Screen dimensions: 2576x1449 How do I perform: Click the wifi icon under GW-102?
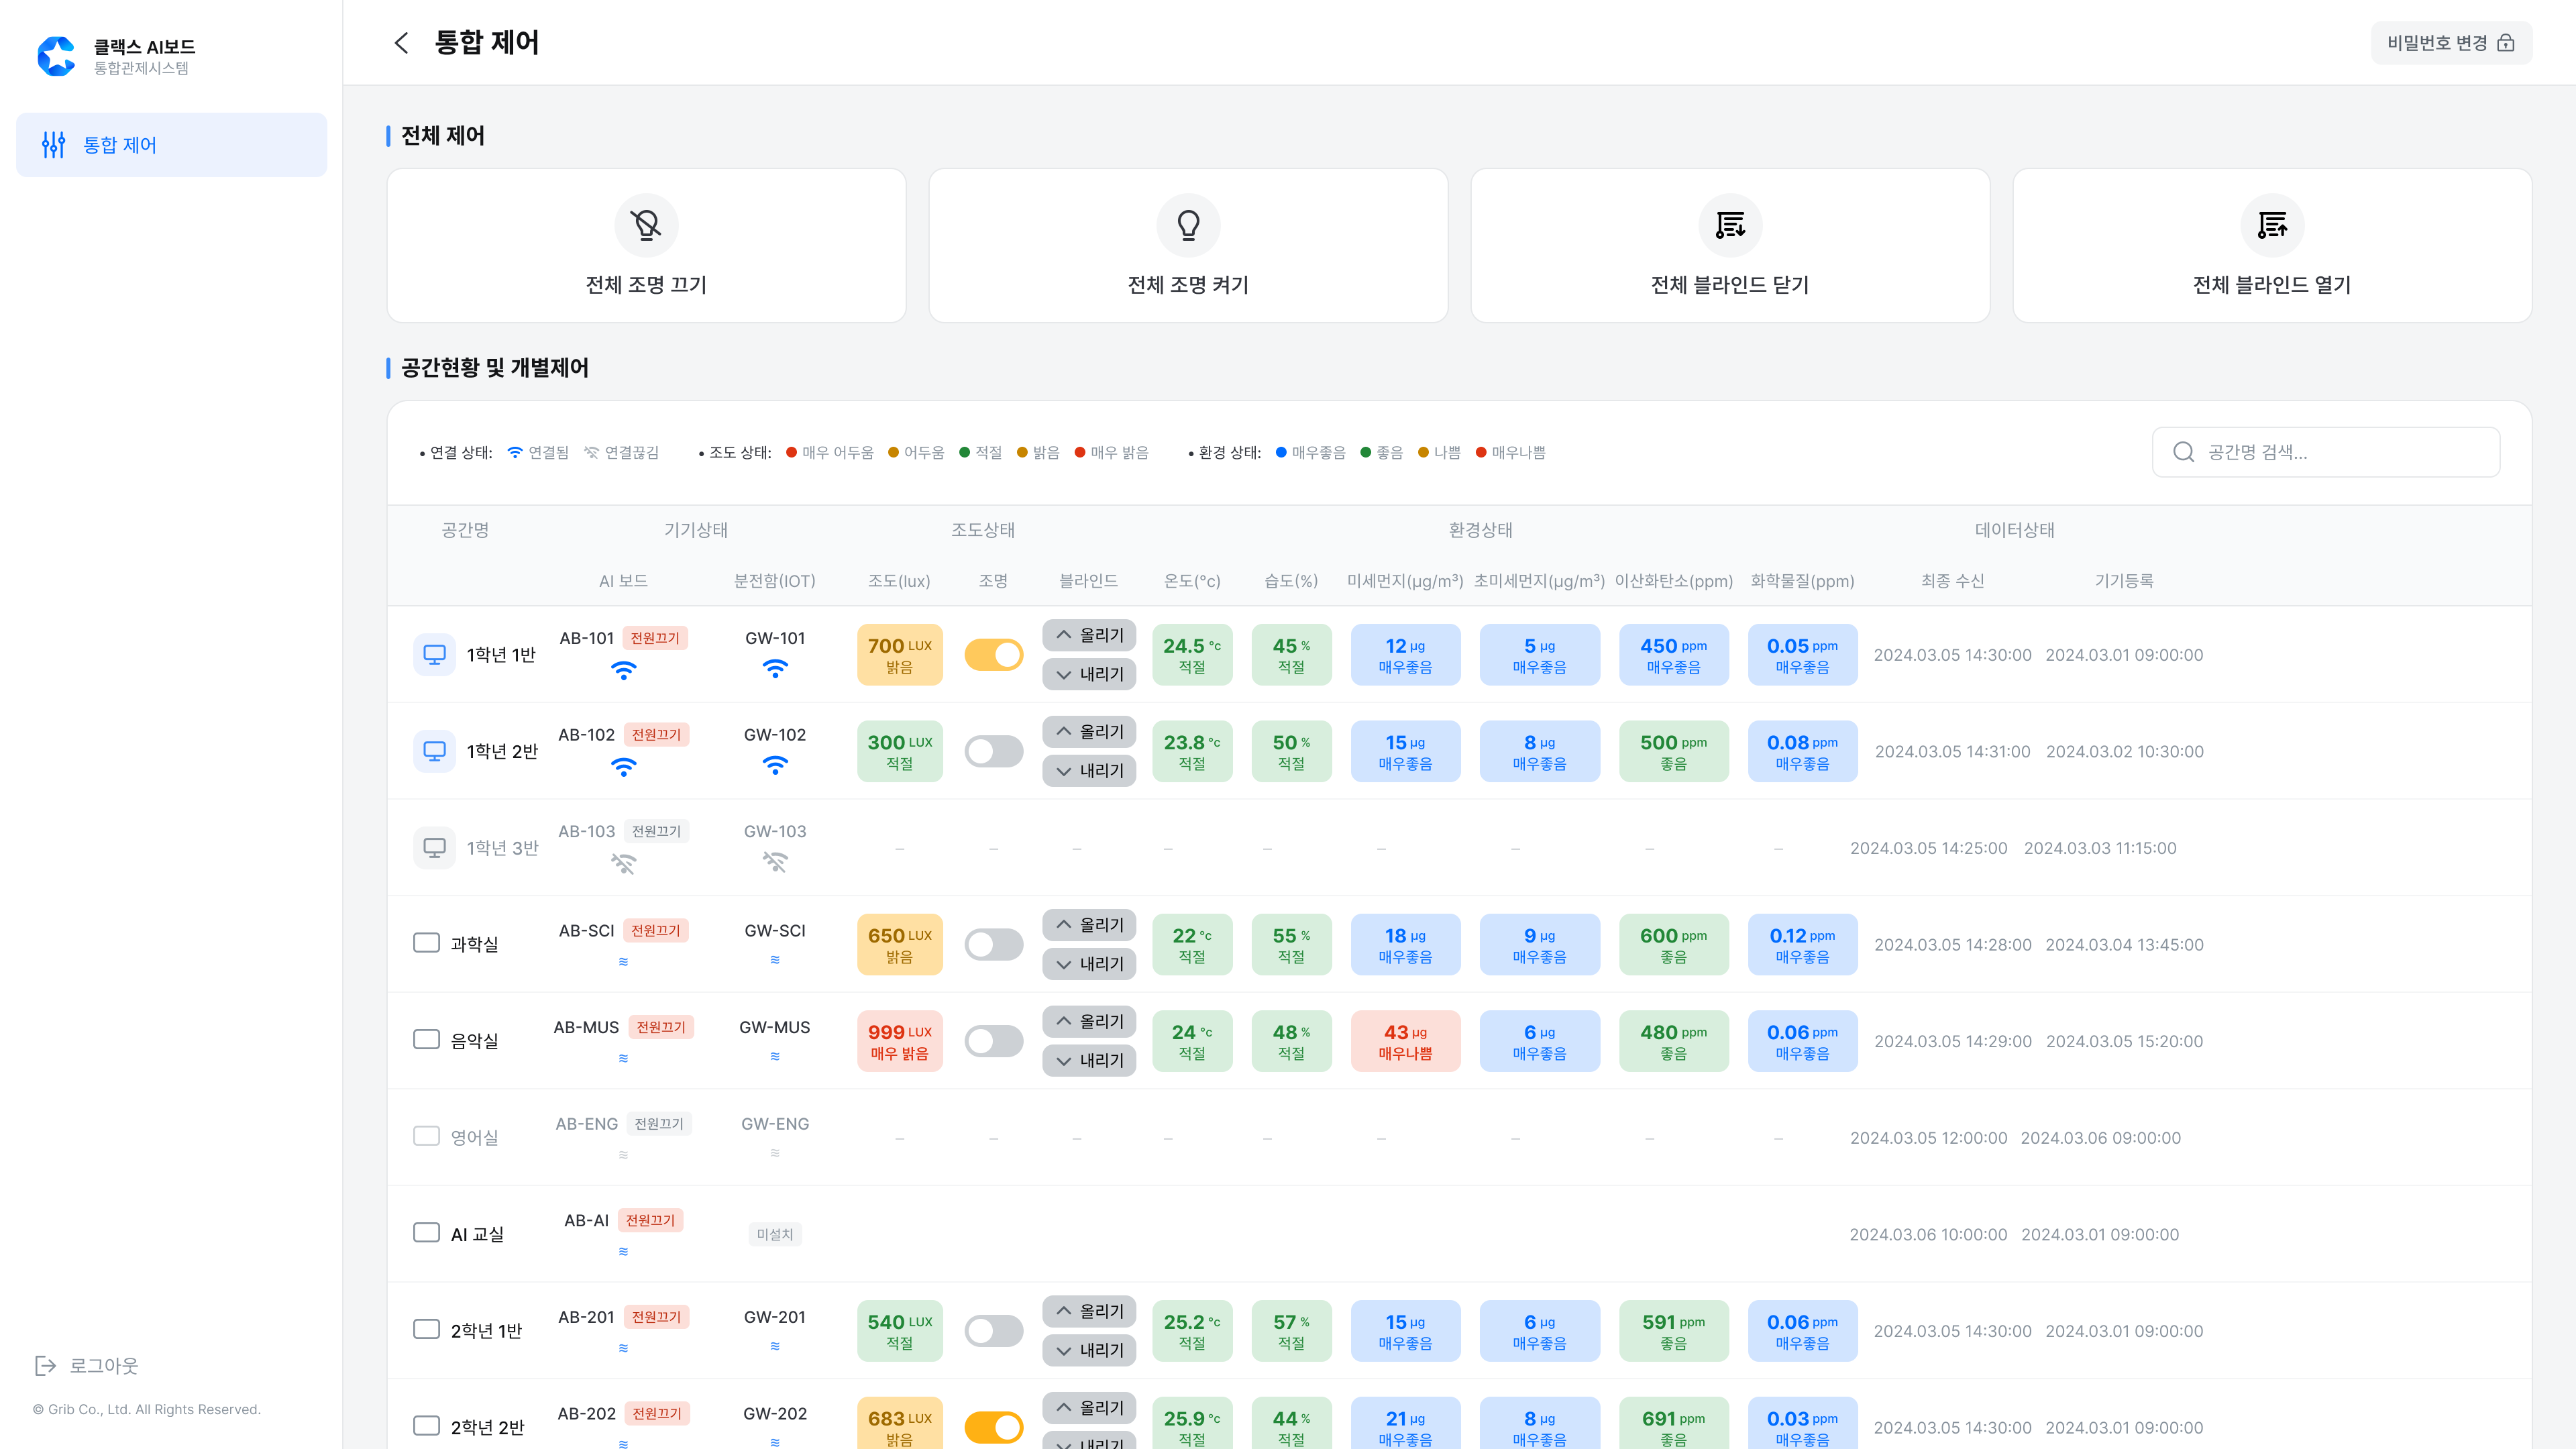(x=775, y=765)
